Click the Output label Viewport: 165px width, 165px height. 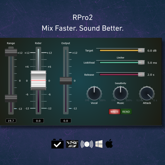pyautogui.click(x=66, y=43)
